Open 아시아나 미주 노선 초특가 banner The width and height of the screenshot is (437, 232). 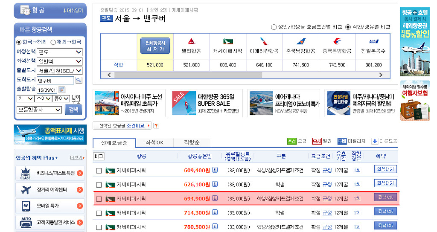pos(129,103)
